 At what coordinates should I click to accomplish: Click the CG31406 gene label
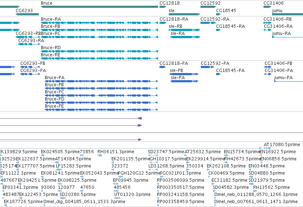click(x=273, y=3)
